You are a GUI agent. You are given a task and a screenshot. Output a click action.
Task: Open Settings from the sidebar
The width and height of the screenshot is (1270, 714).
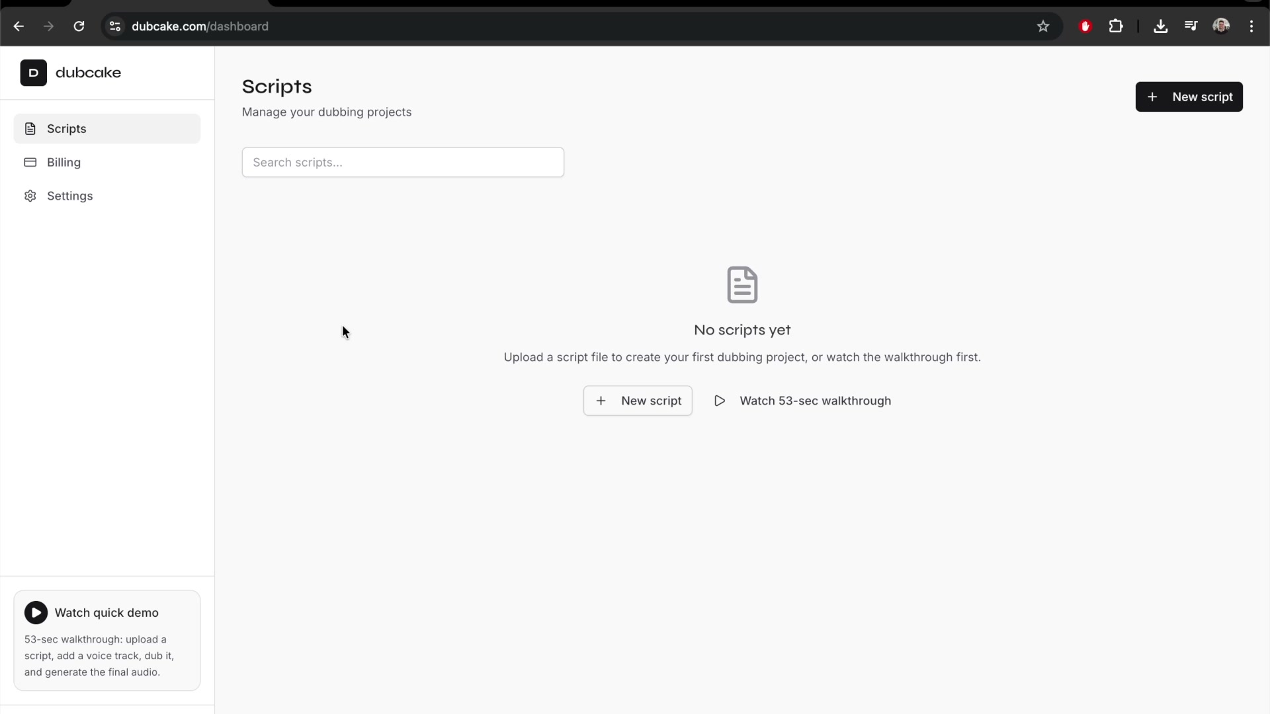pyautogui.click(x=69, y=196)
